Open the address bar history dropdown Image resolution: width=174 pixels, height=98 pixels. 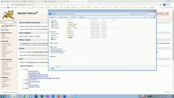coord(130,14)
